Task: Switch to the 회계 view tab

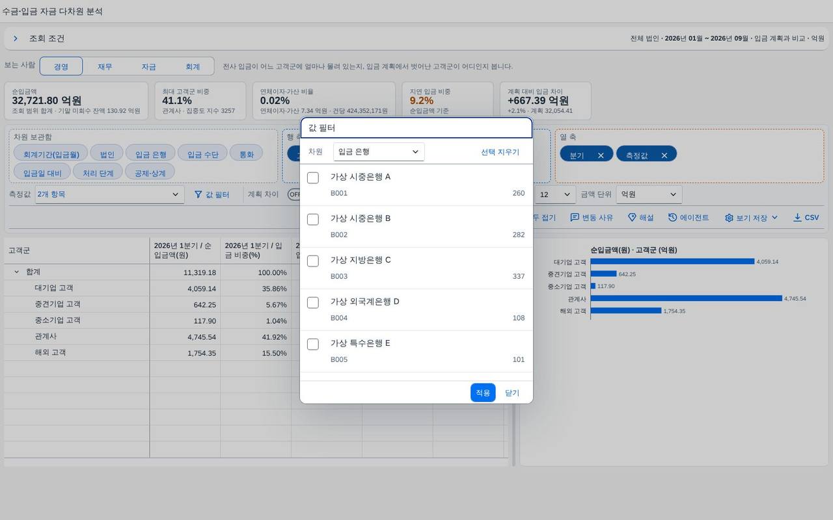Action: 193,66
